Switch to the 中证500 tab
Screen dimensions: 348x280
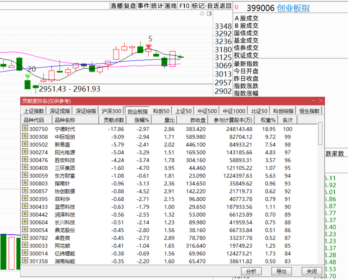[207, 111]
